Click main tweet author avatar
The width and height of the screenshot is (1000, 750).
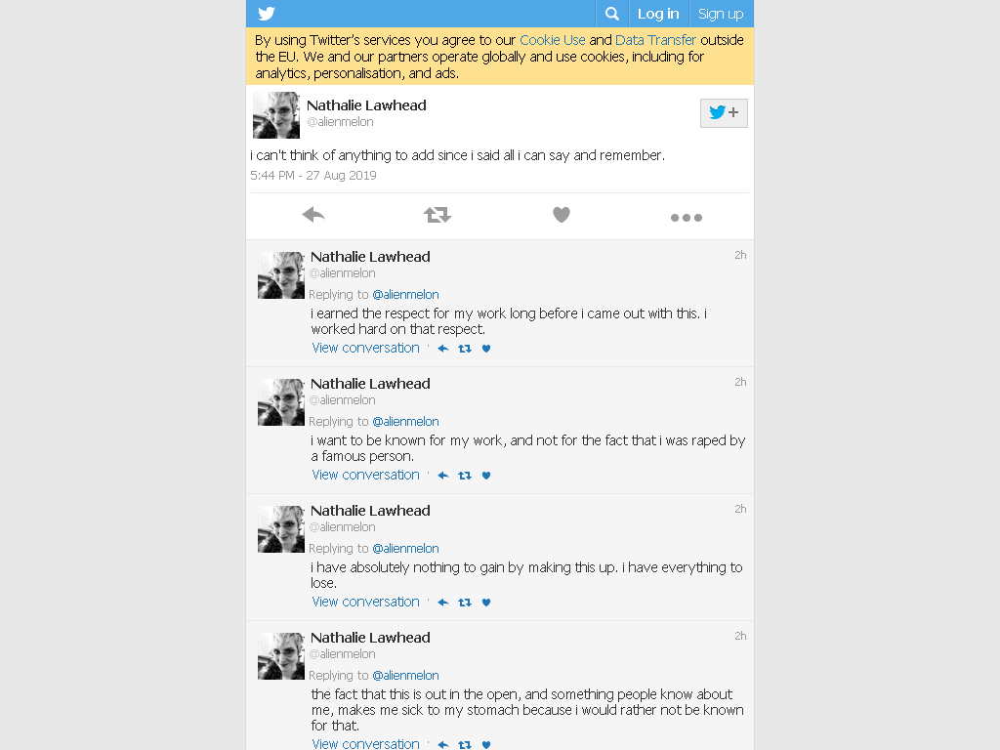coord(276,115)
